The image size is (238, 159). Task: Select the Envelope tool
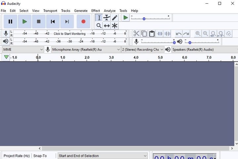pyautogui.click(x=107, y=18)
